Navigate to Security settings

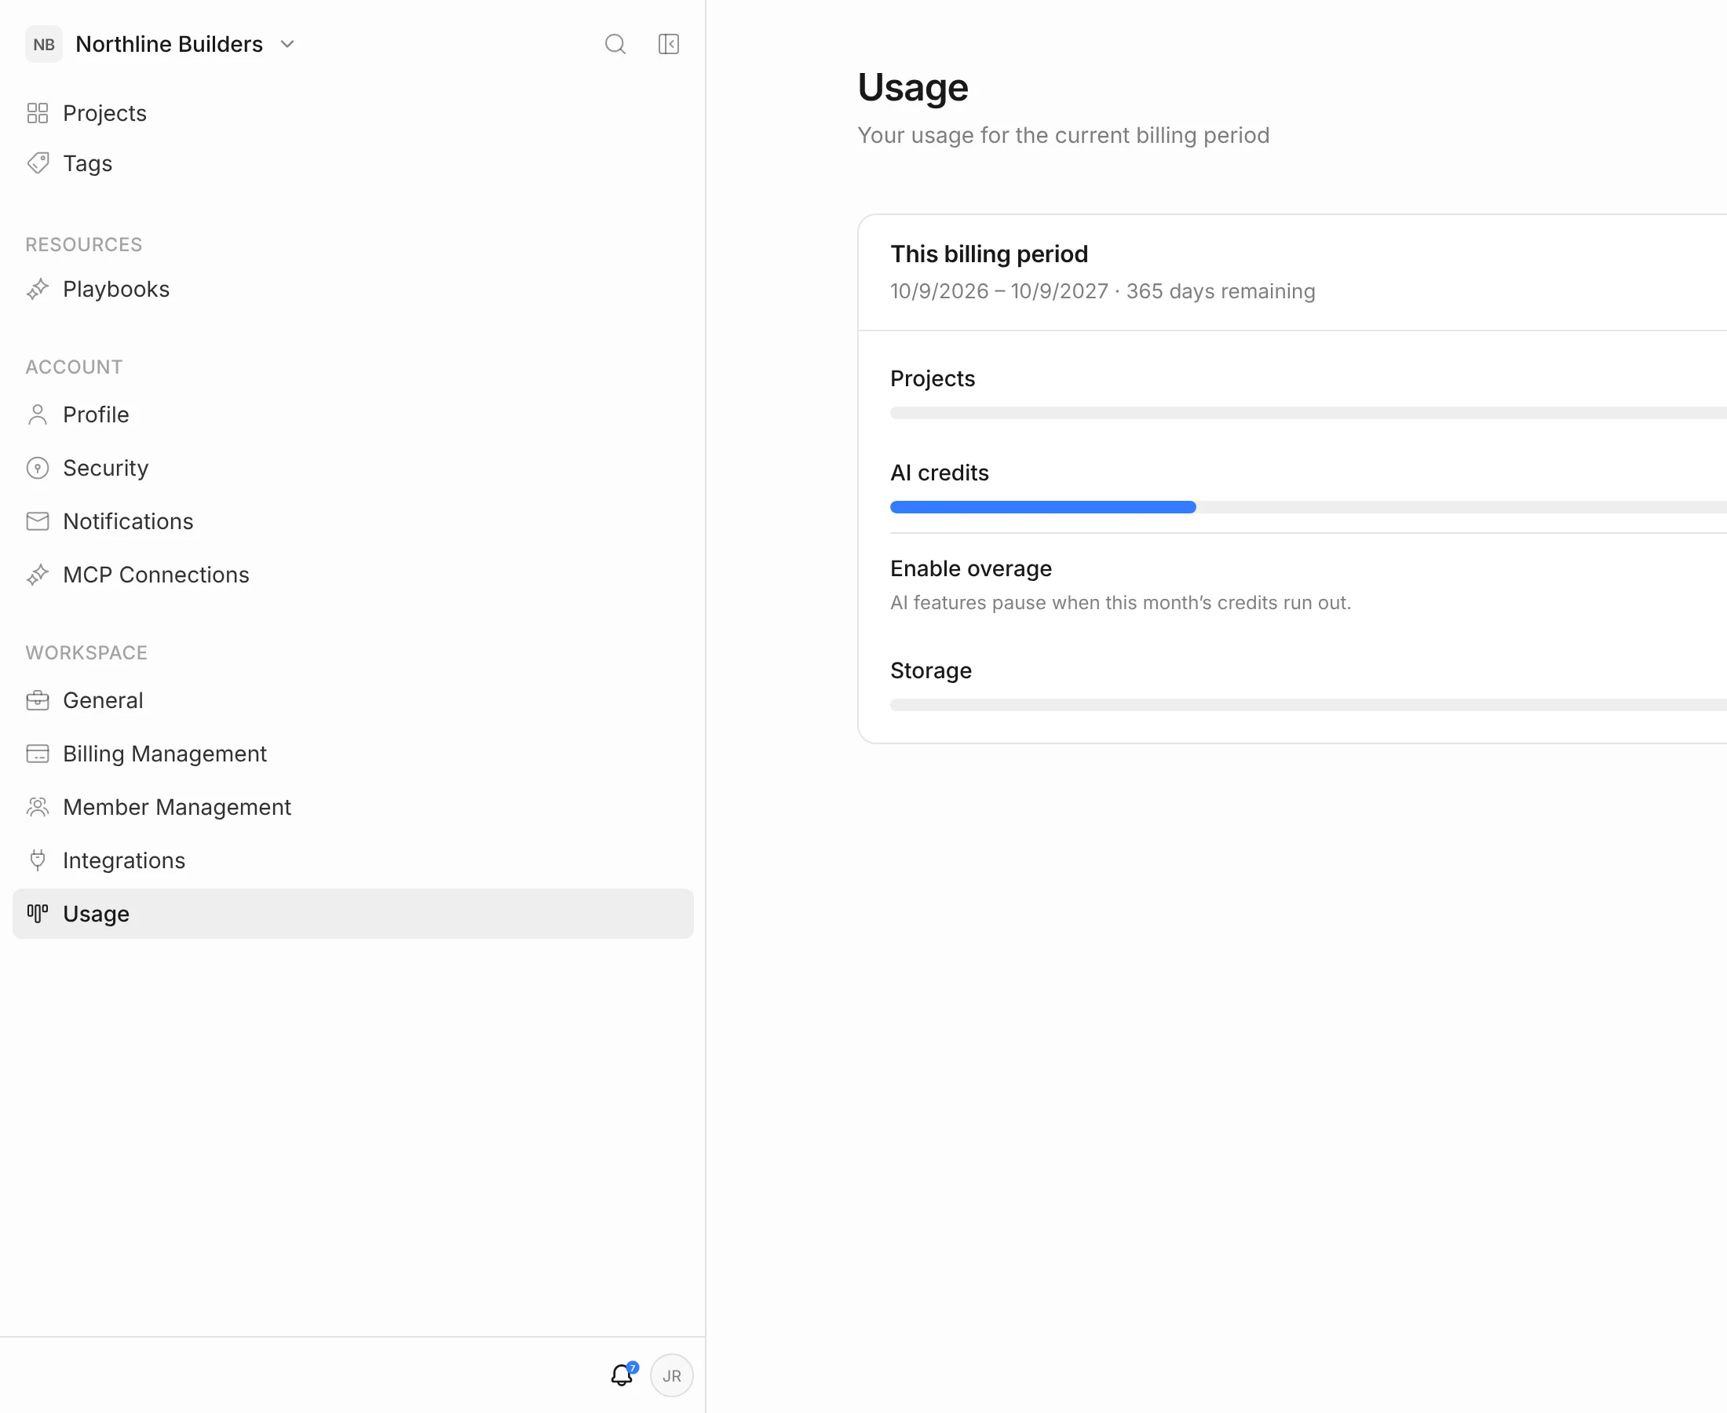352,468
